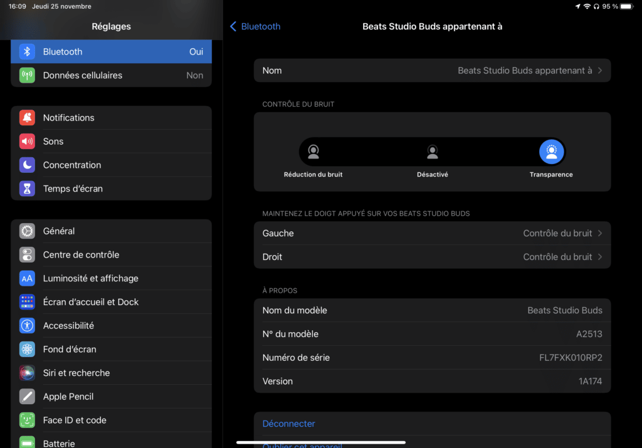Image resolution: width=642 pixels, height=448 pixels.
Task: Tap the headphones icon in status bar
Action: pyautogui.click(x=596, y=6)
